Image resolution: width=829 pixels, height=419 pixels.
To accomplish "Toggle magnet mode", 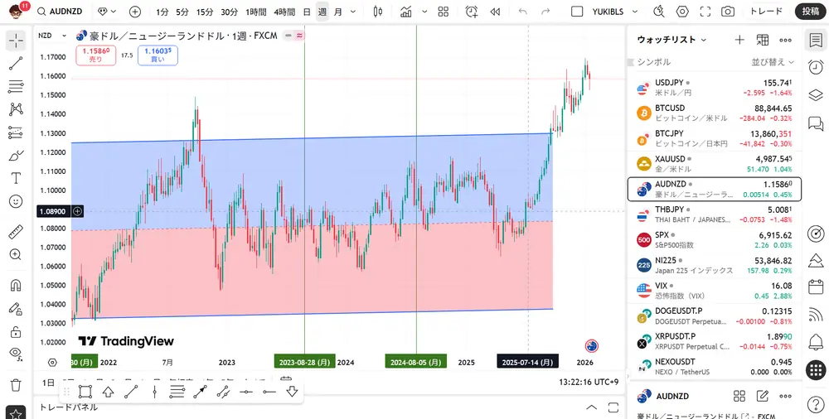I will pyautogui.click(x=16, y=286).
